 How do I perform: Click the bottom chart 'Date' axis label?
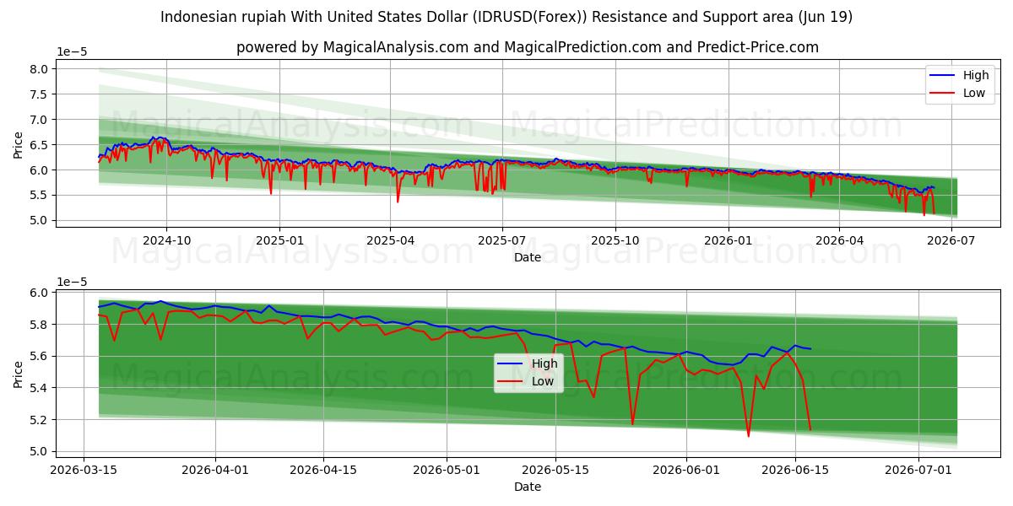(x=528, y=487)
